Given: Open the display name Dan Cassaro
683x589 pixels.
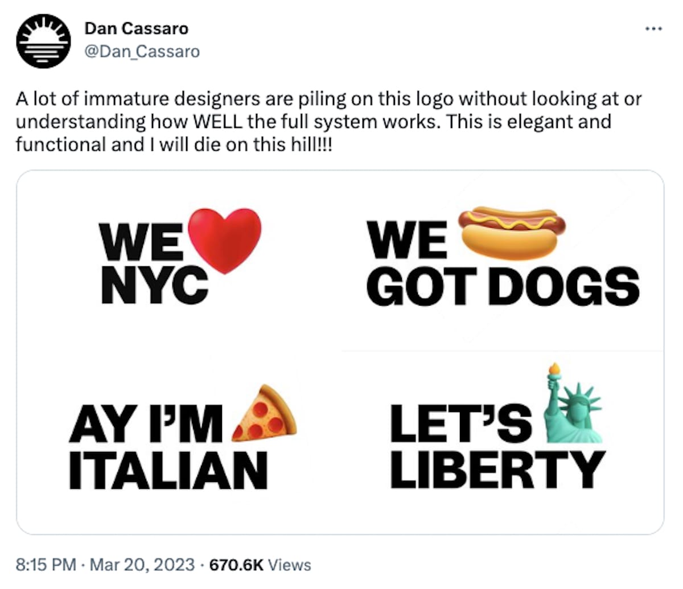Looking at the screenshot, I should pos(136,28).
